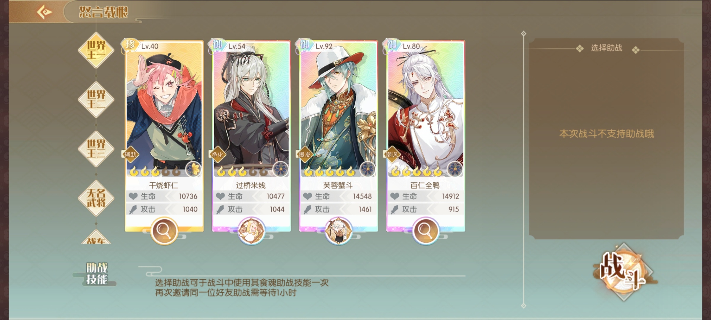Screen dimensions: 711x320
Task: Select the 芙蓉蟹斗 Lv.92 character card
Action: tap(338, 136)
